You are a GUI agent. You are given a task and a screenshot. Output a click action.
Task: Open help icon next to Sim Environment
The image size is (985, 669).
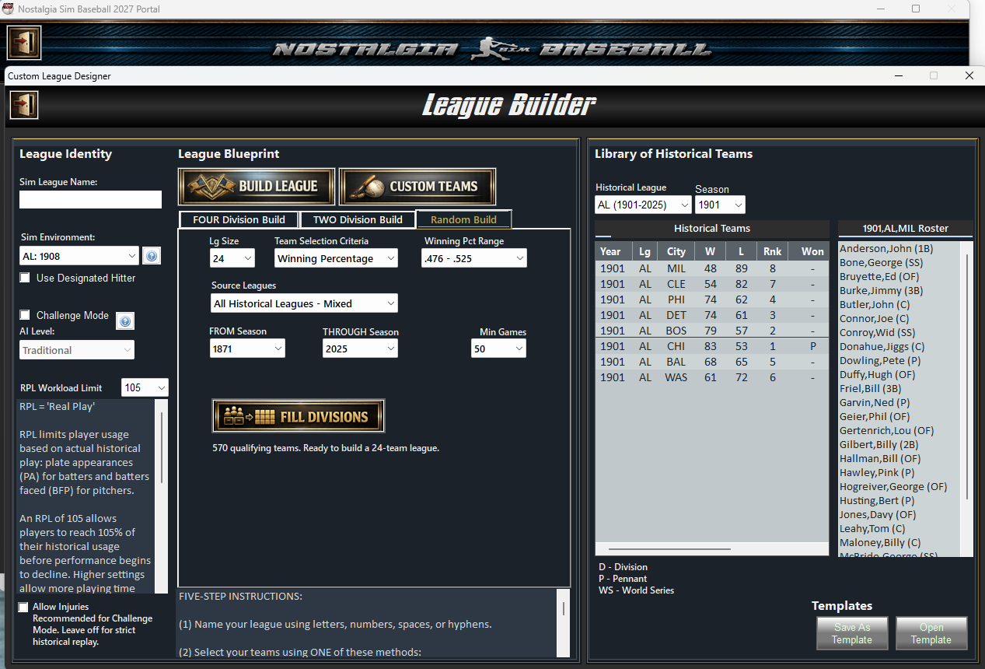(x=152, y=256)
